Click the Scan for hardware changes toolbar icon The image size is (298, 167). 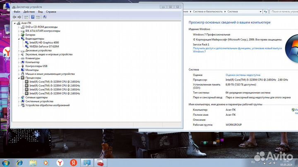tap(44, 17)
